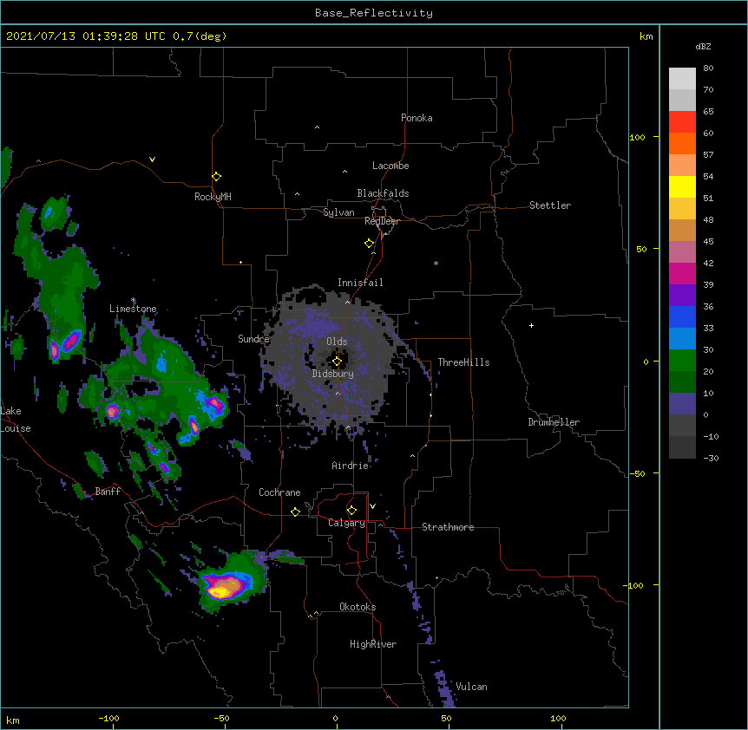Click the Okotoks label

coord(358,607)
